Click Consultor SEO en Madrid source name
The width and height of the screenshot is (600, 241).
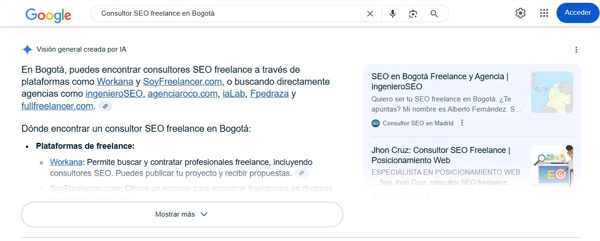(x=418, y=123)
